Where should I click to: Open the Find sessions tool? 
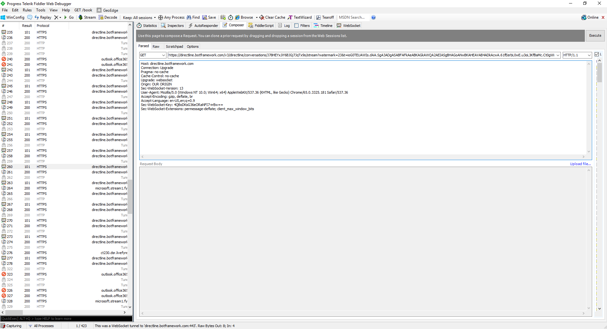193,17
